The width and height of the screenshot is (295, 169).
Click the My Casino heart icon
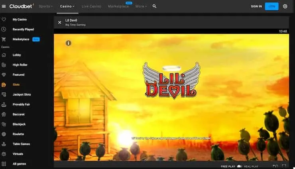(x=4, y=20)
